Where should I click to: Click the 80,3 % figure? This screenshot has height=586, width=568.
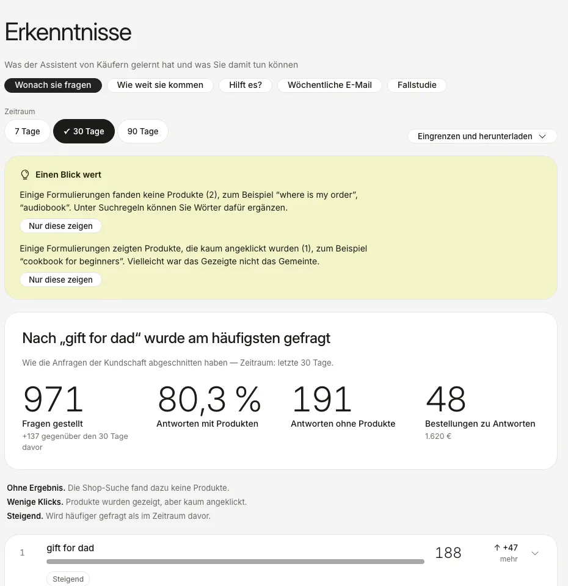209,399
